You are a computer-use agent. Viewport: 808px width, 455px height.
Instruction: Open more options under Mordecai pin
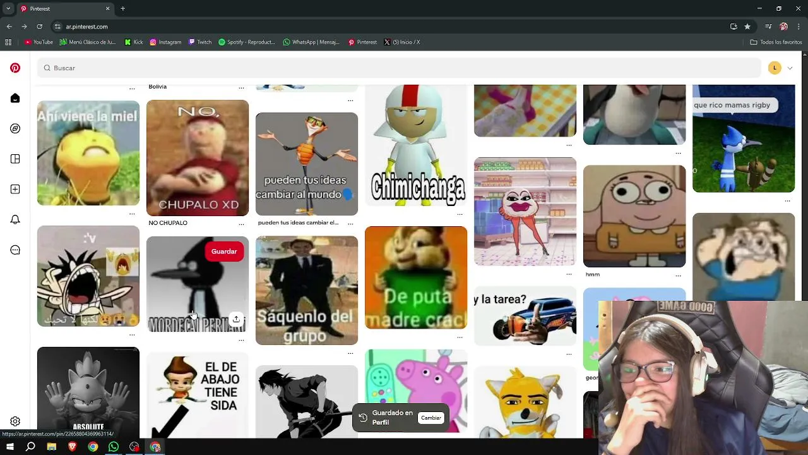(241, 340)
